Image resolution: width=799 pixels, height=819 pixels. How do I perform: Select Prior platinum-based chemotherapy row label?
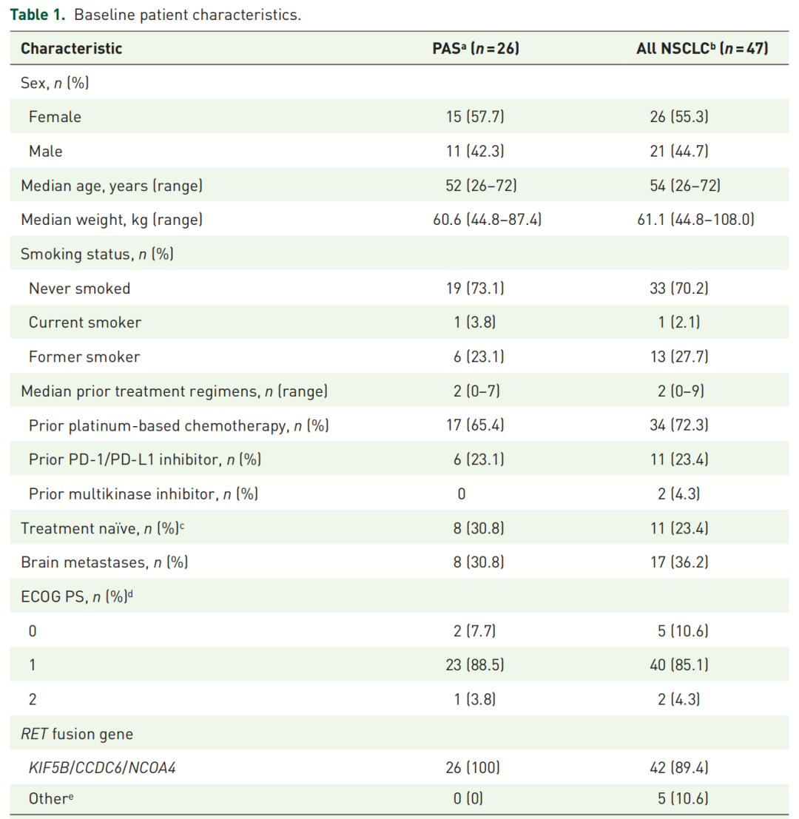[179, 425]
